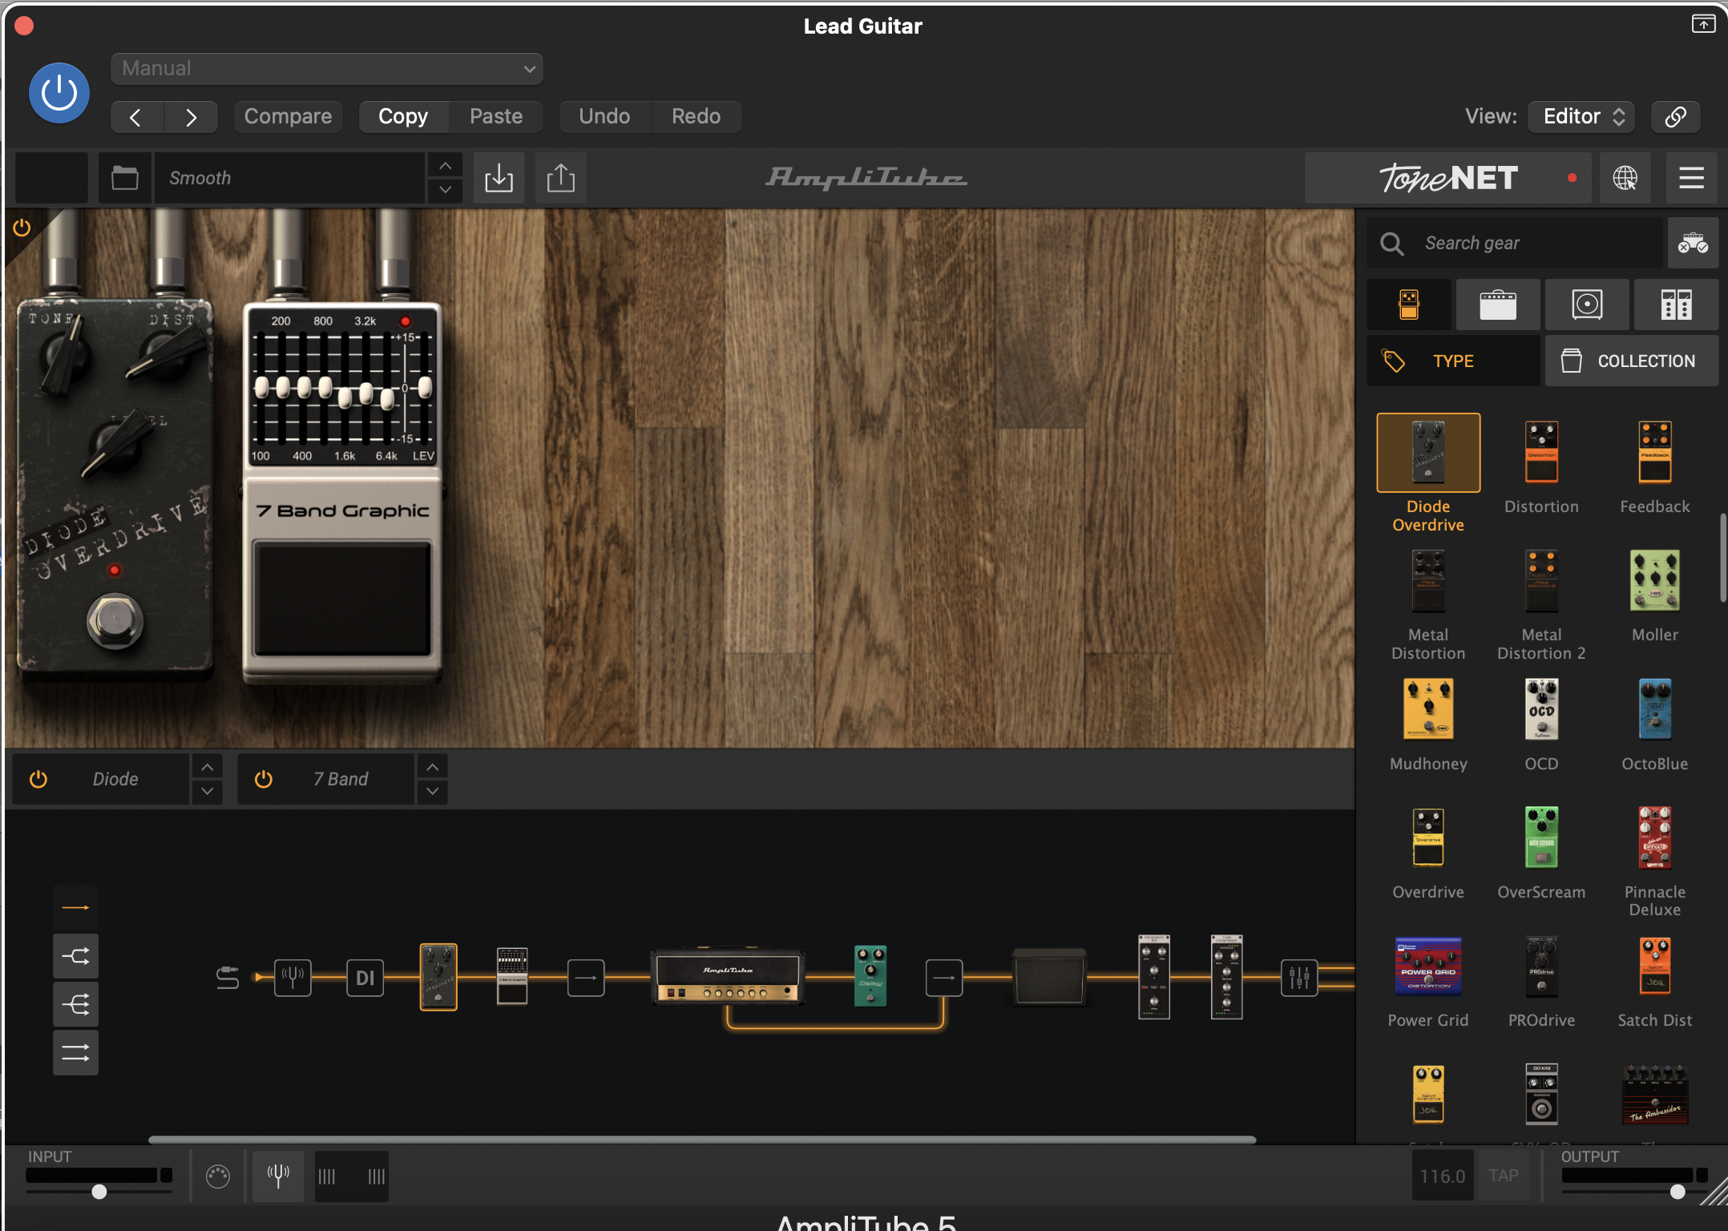Select the Diode Overdrive pedal thumbnail
The height and width of the screenshot is (1231, 1728).
click(1428, 453)
